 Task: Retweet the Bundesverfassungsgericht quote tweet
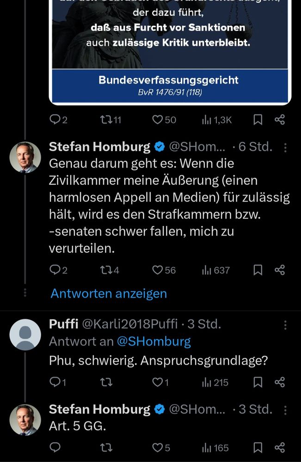(106, 119)
